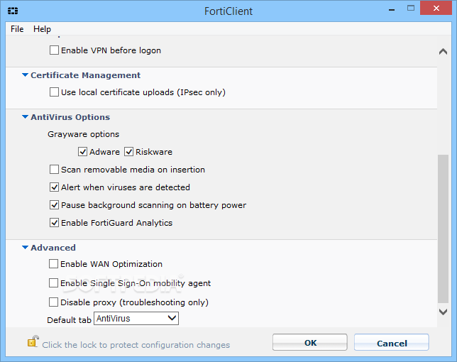Maximize the FortiClient window
The height and width of the screenshot is (362, 457).
pos(411,9)
